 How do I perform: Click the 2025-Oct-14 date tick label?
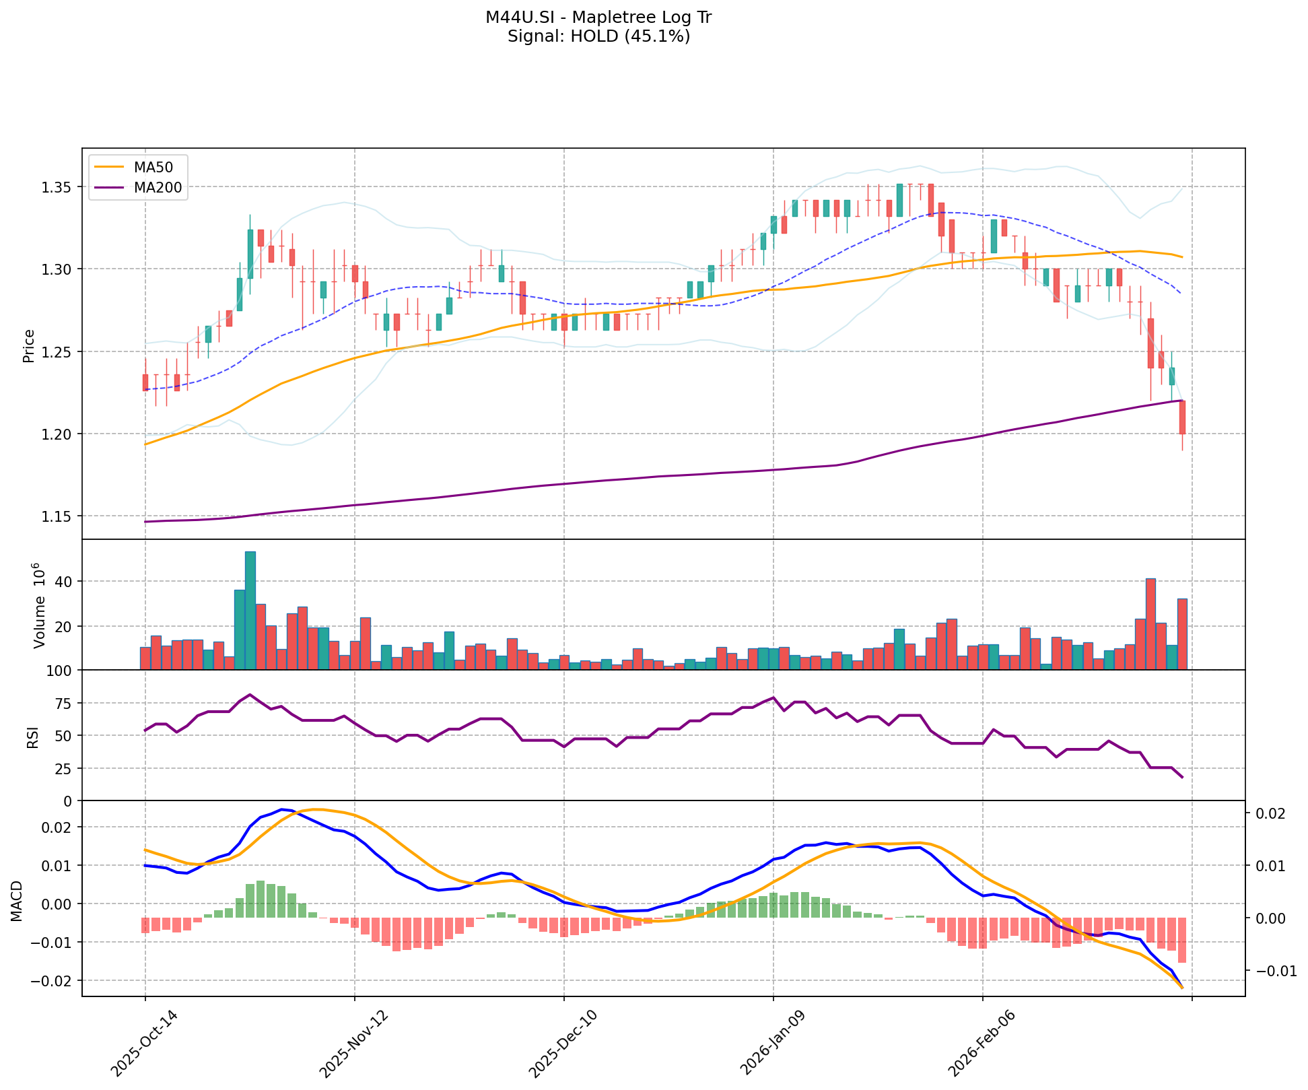(x=143, y=1044)
